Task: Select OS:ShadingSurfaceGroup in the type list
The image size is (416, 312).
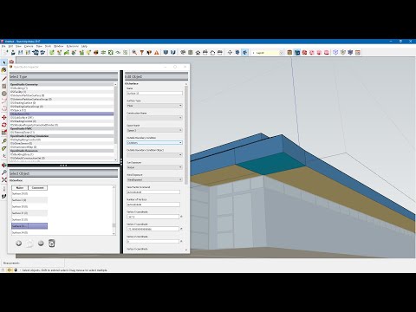Action: [x=62, y=107]
